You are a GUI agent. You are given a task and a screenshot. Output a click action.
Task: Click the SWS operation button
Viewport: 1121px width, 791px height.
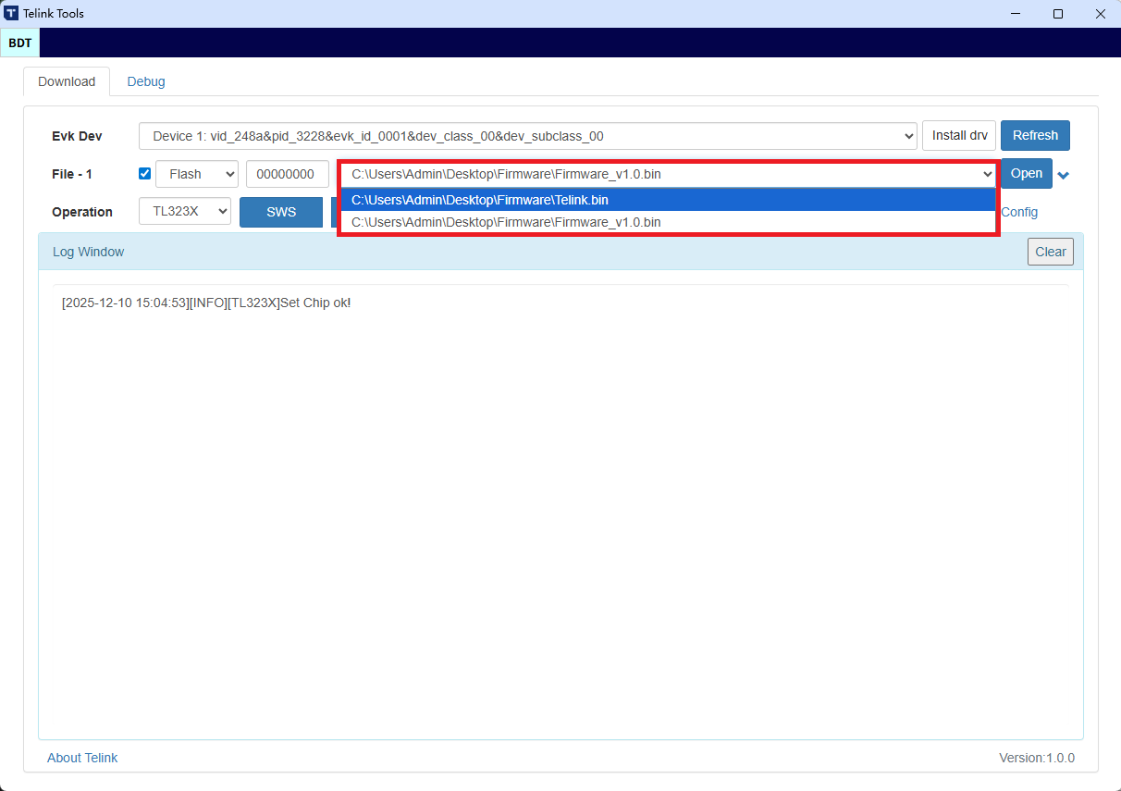(280, 212)
